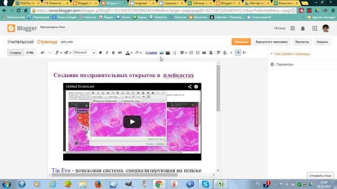Click 'Отправить отзыв' feedback button
Image resolution: width=337 pixels, height=189 pixels.
click(320, 176)
